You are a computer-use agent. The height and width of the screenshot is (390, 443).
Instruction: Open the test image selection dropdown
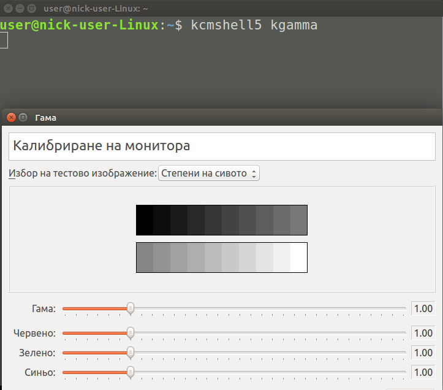tap(209, 173)
